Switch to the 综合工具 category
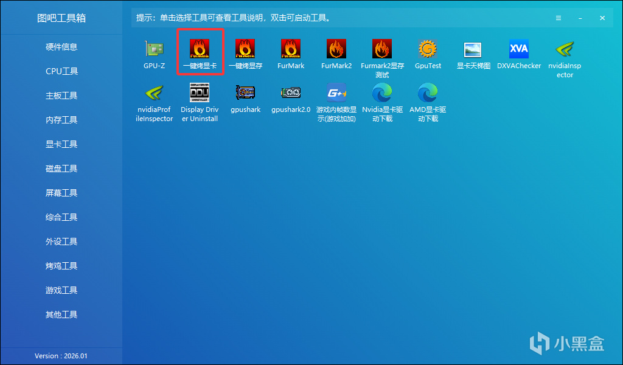Screen dimensions: 623x365 61,217
